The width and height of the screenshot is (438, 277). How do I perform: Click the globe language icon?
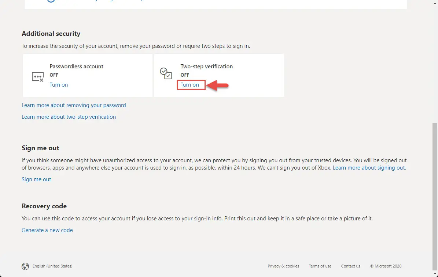[25, 266]
